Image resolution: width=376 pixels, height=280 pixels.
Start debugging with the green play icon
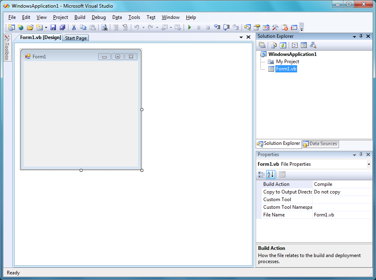[x=190, y=27]
